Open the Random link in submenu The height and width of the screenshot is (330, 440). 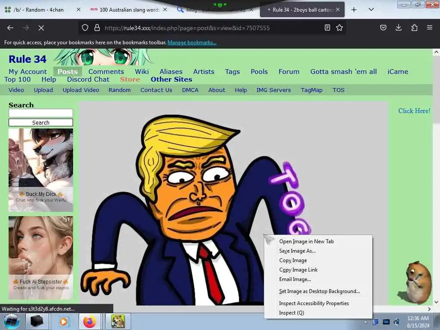coord(119,90)
